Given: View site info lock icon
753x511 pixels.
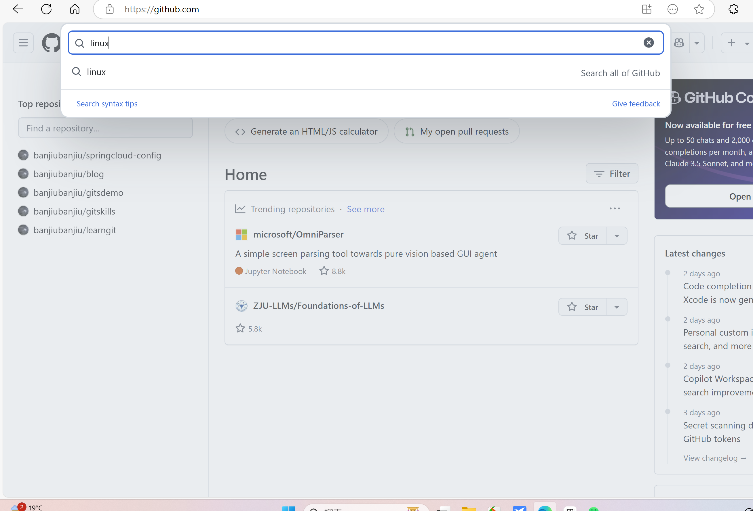Looking at the screenshot, I should coord(109,9).
